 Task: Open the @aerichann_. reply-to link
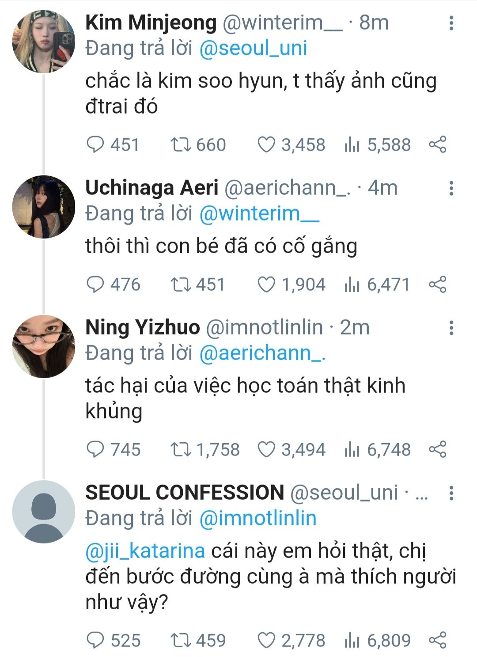pyautogui.click(x=262, y=353)
